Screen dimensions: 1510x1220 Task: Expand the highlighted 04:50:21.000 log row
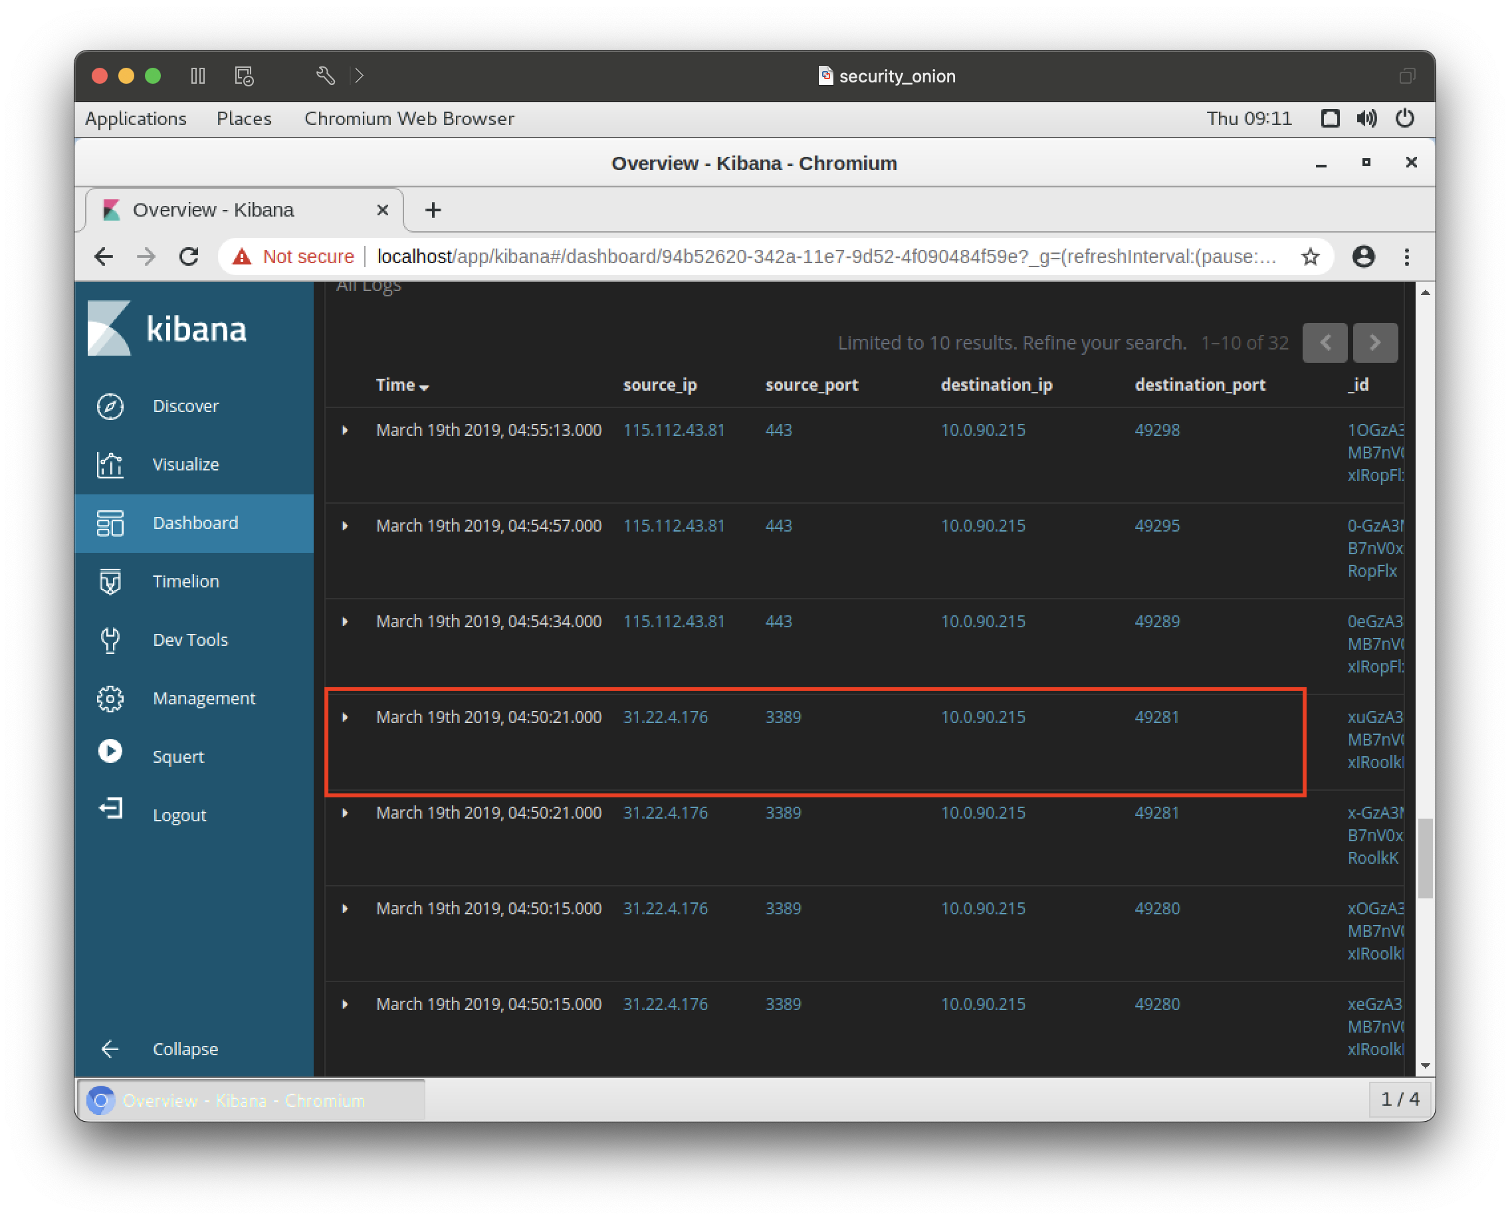345,717
